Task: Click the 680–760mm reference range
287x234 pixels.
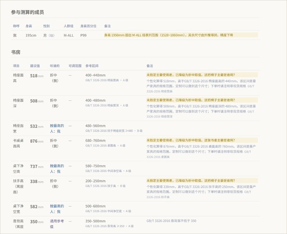Action: [95, 141]
